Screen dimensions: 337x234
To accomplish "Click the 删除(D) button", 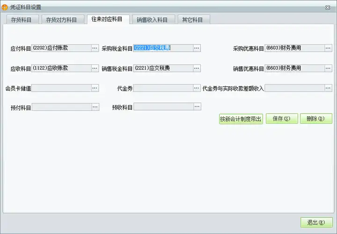I will click(316, 119).
